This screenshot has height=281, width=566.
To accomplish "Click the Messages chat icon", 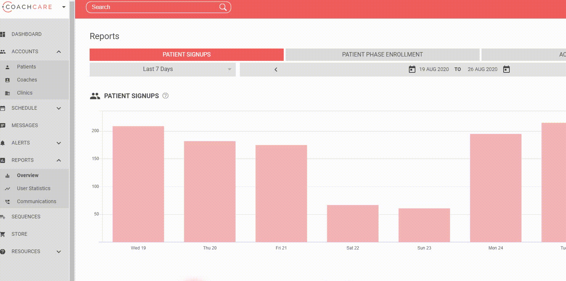I will tap(3, 126).
